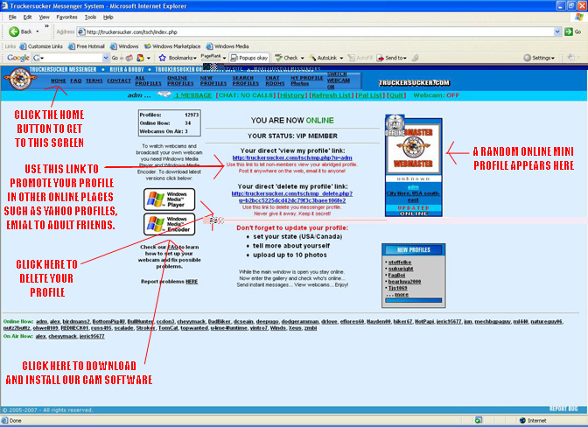Click the [Refresh List] link

click(331, 95)
